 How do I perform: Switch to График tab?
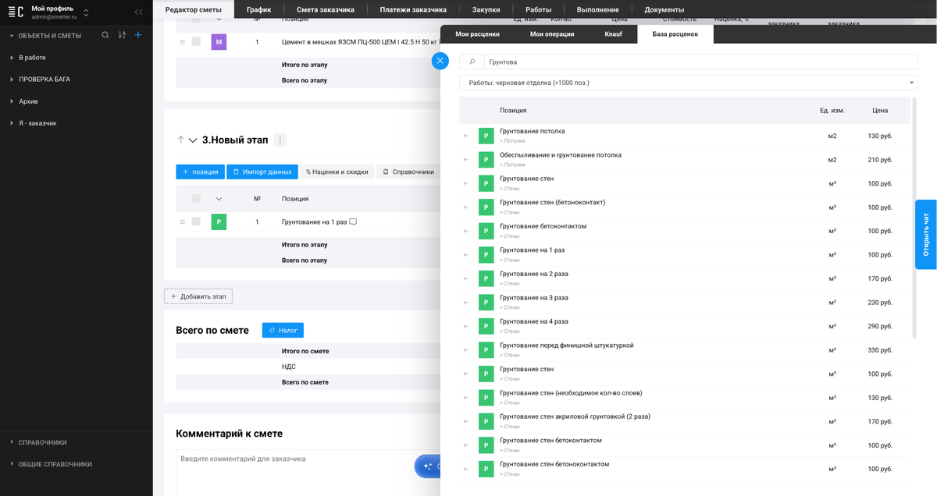(x=258, y=9)
